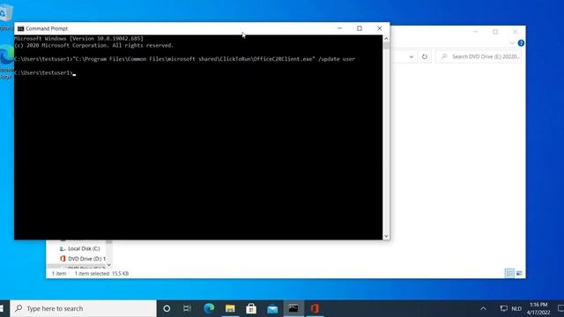Open Task View from taskbar
The height and width of the screenshot is (317, 564).
click(187, 308)
